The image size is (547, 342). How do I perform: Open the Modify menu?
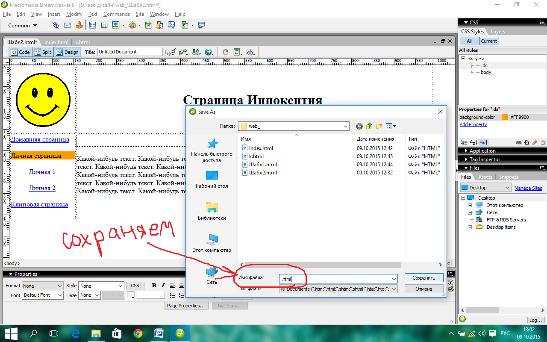click(74, 14)
